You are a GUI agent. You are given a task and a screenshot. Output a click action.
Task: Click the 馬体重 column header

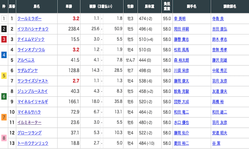(149, 6)
